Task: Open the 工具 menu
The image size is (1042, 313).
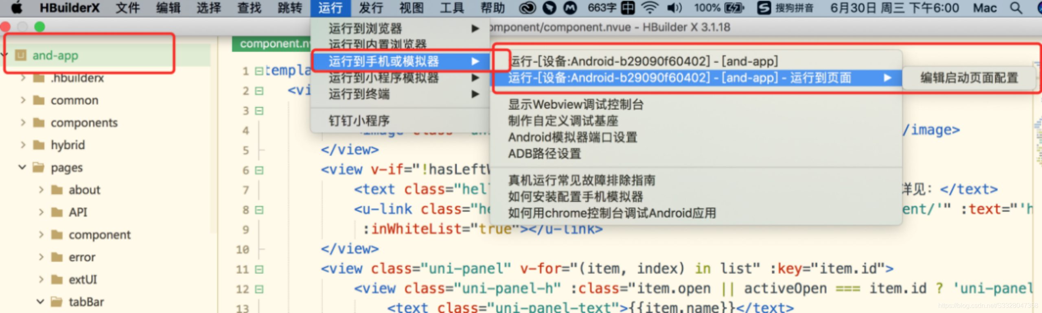Action: (452, 8)
